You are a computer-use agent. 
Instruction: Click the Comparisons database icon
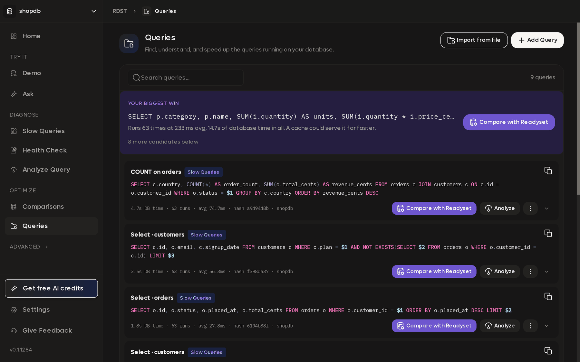point(14,207)
